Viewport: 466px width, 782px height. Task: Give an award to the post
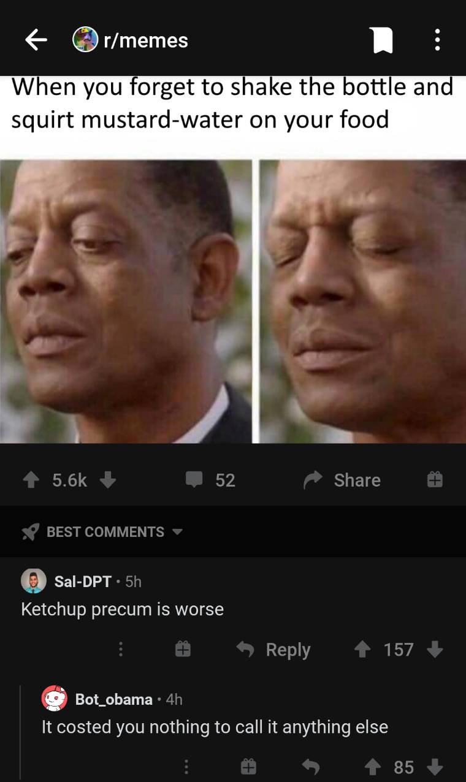click(434, 480)
